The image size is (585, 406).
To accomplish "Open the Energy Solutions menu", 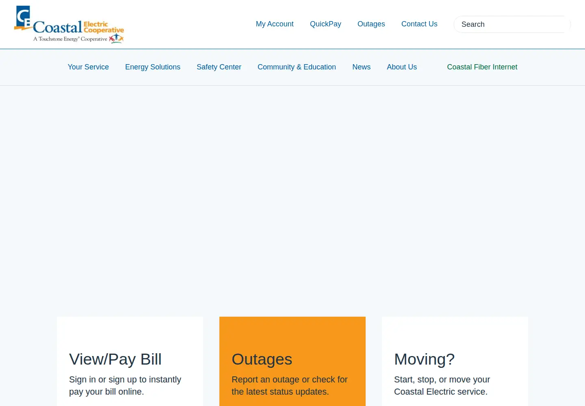I will tap(153, 67).
